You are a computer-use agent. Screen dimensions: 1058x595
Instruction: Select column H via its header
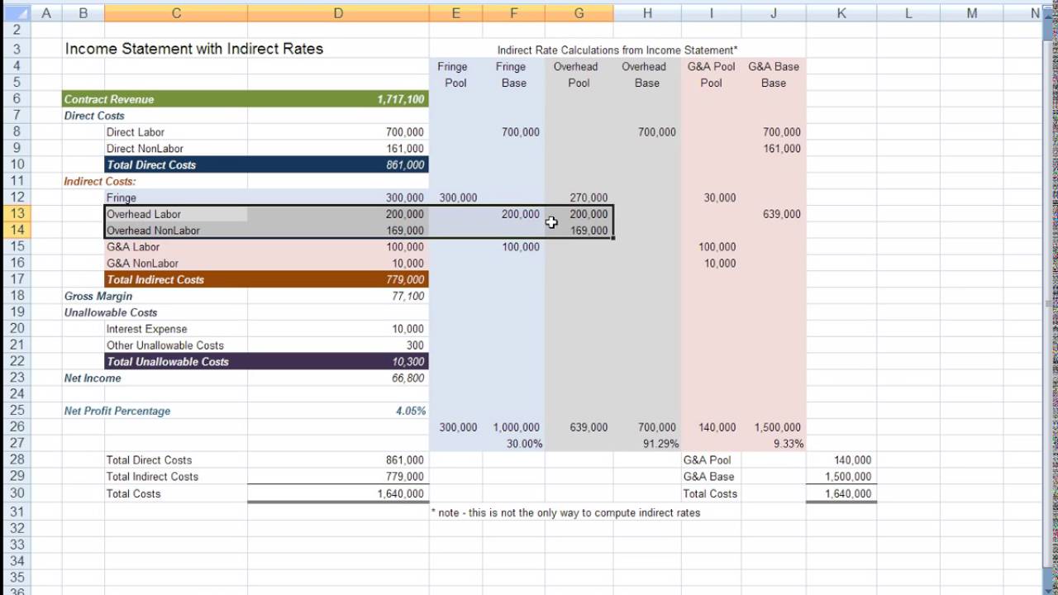point(647,13)
